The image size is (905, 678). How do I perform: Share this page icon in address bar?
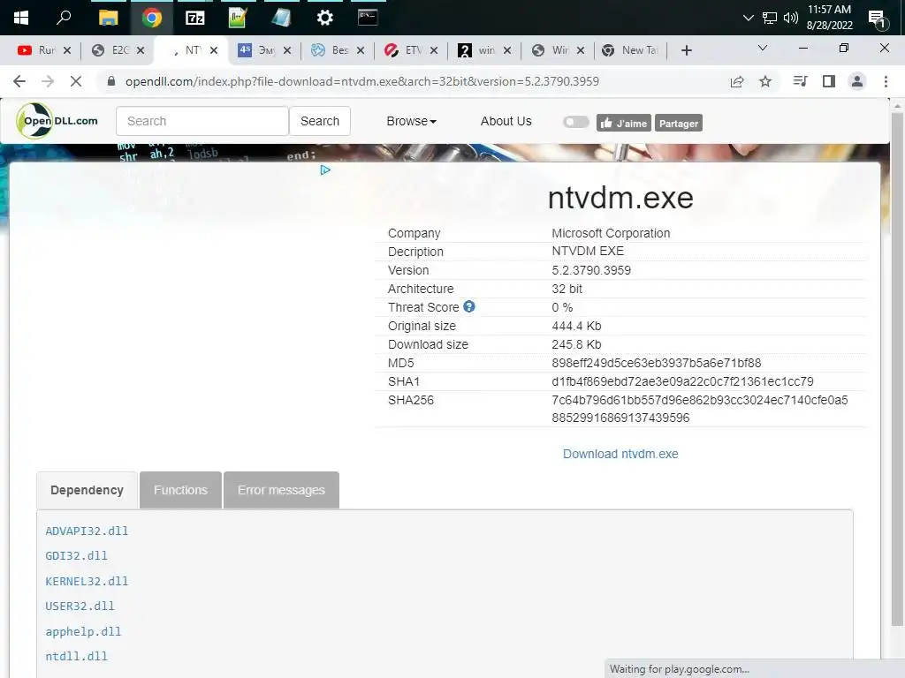737,81
